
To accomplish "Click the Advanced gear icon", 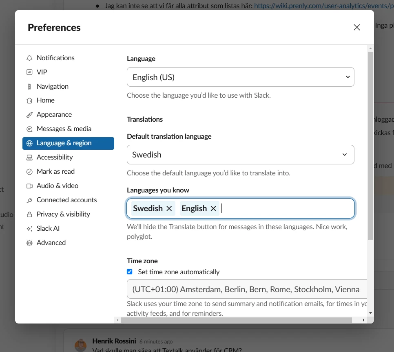I will 29,243.
